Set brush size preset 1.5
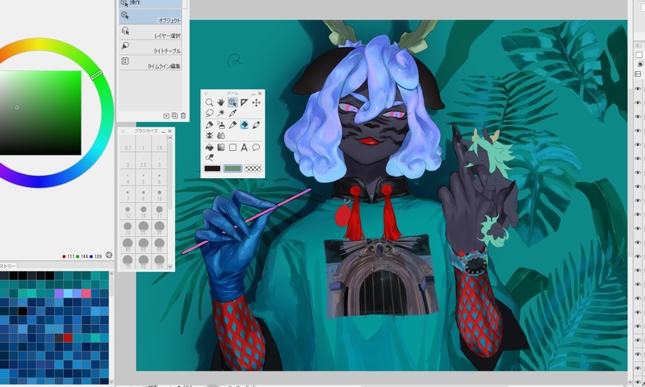The height and width of the screenshot is (387, 645). (x=159, y=144)
